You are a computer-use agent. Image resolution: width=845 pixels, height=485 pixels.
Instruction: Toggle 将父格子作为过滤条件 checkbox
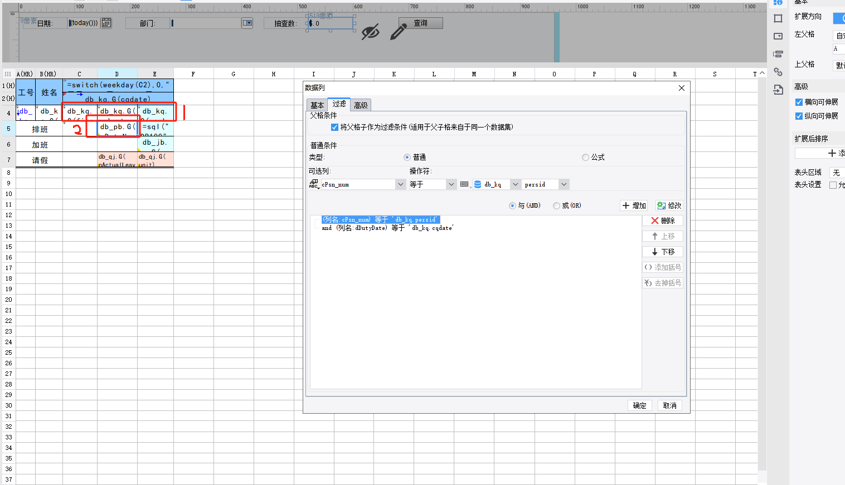click(x=334, y=127)
